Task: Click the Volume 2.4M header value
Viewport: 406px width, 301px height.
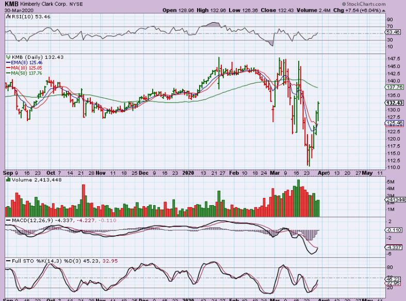Action: pyautogui.click(x=314, y=10)
